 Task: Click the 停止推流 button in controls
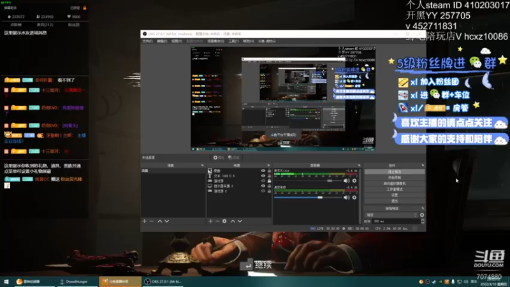tap(395, 172)
